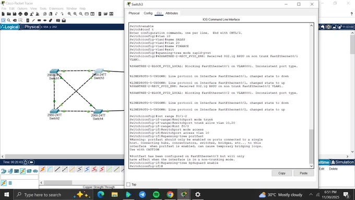Zoom in on the workspace
Image resolution: width=355 pixels, height=200 pixels.
69,14
